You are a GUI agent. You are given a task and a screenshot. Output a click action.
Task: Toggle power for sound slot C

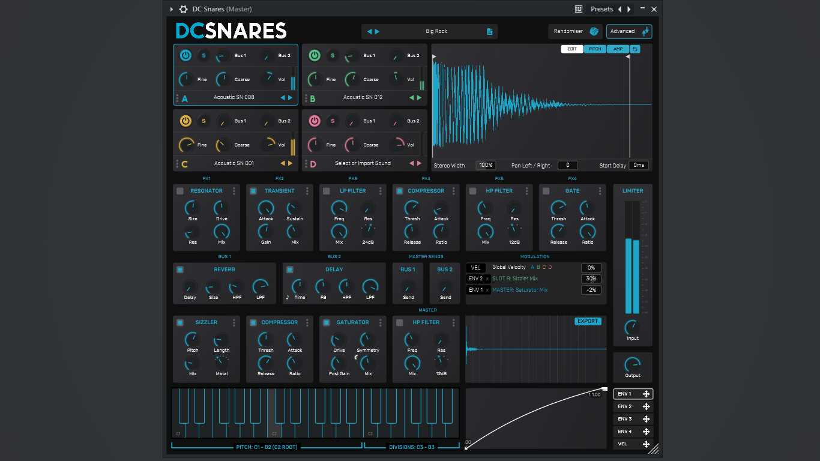tap(185, 121)
